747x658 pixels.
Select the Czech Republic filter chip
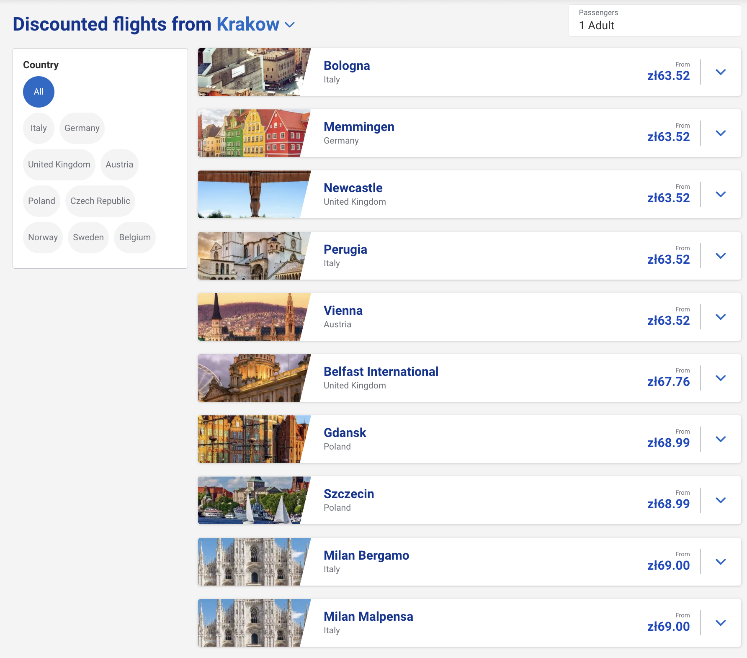[x=100, y=201]
